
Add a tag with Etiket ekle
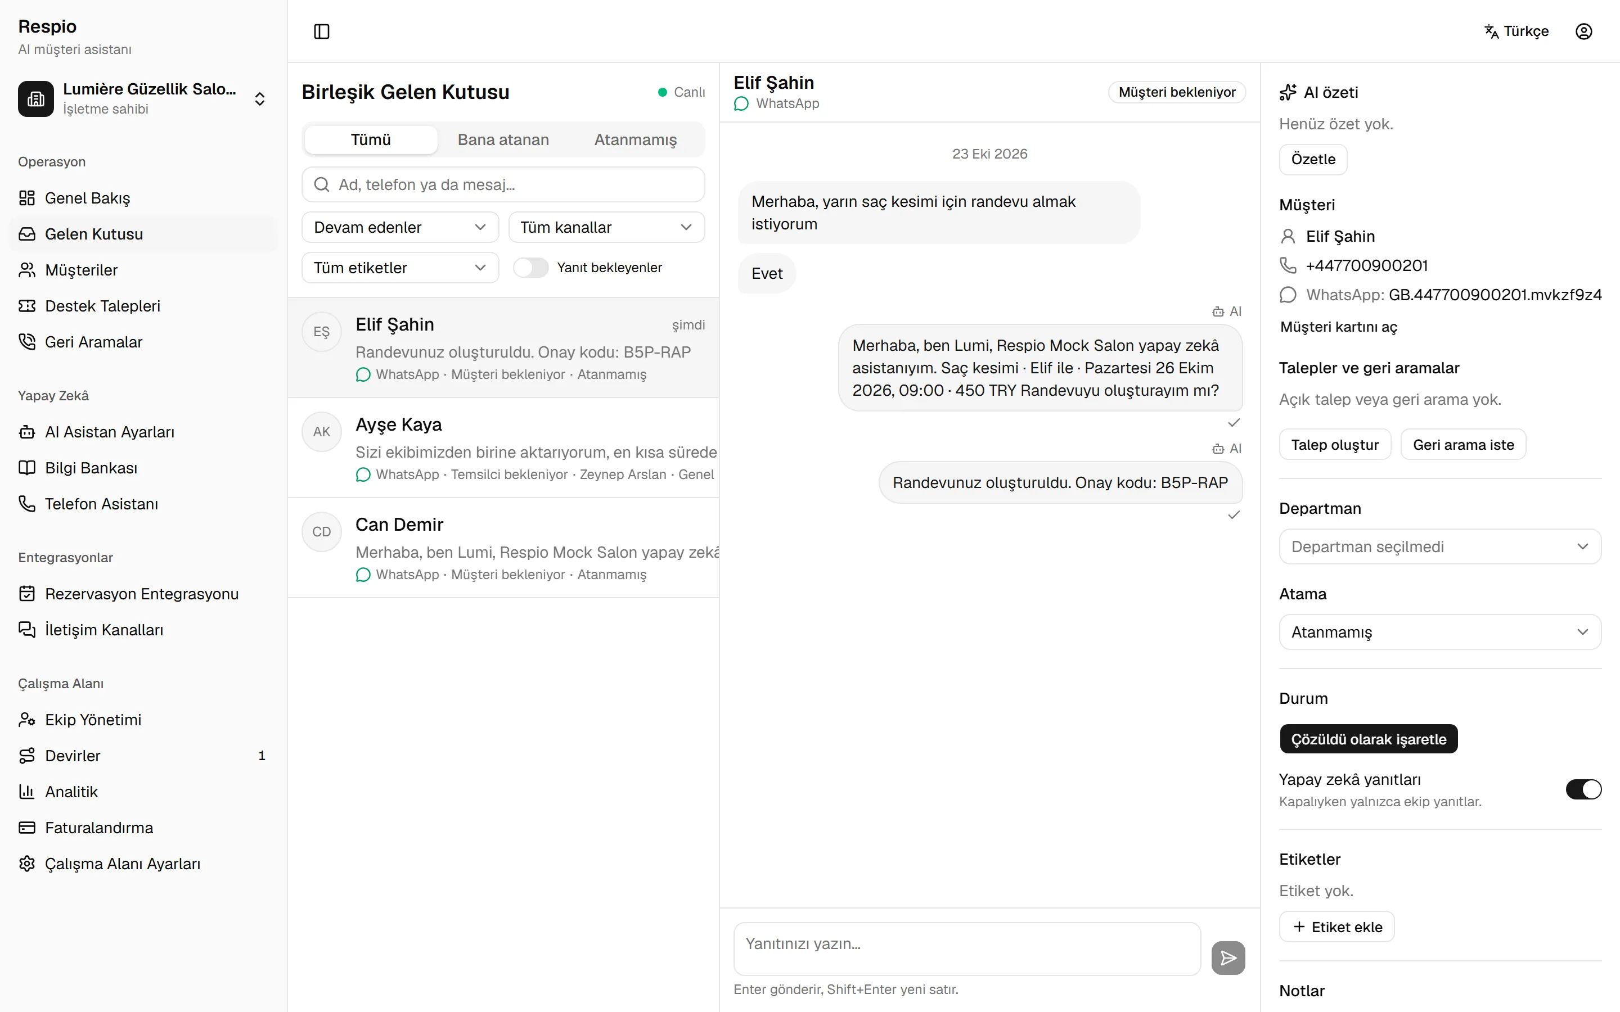pos(1336,927)
